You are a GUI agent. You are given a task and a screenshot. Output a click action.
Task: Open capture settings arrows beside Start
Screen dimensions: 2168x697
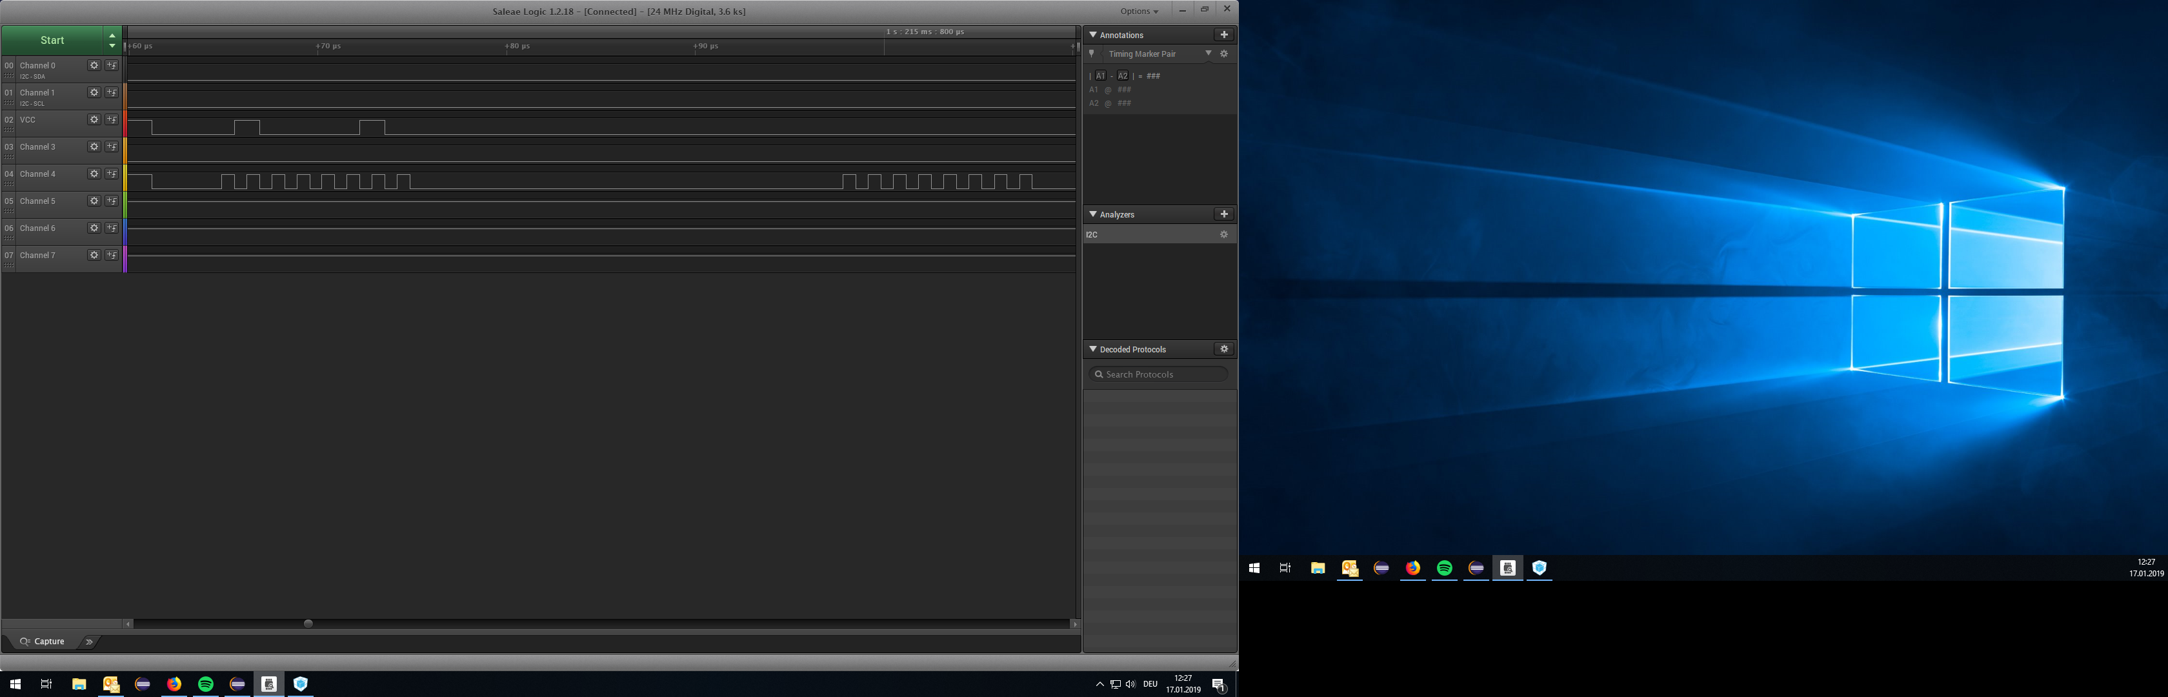(x=112, y=41)
